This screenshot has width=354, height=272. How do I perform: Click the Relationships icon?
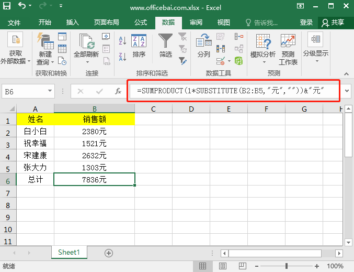pos(239,49)
